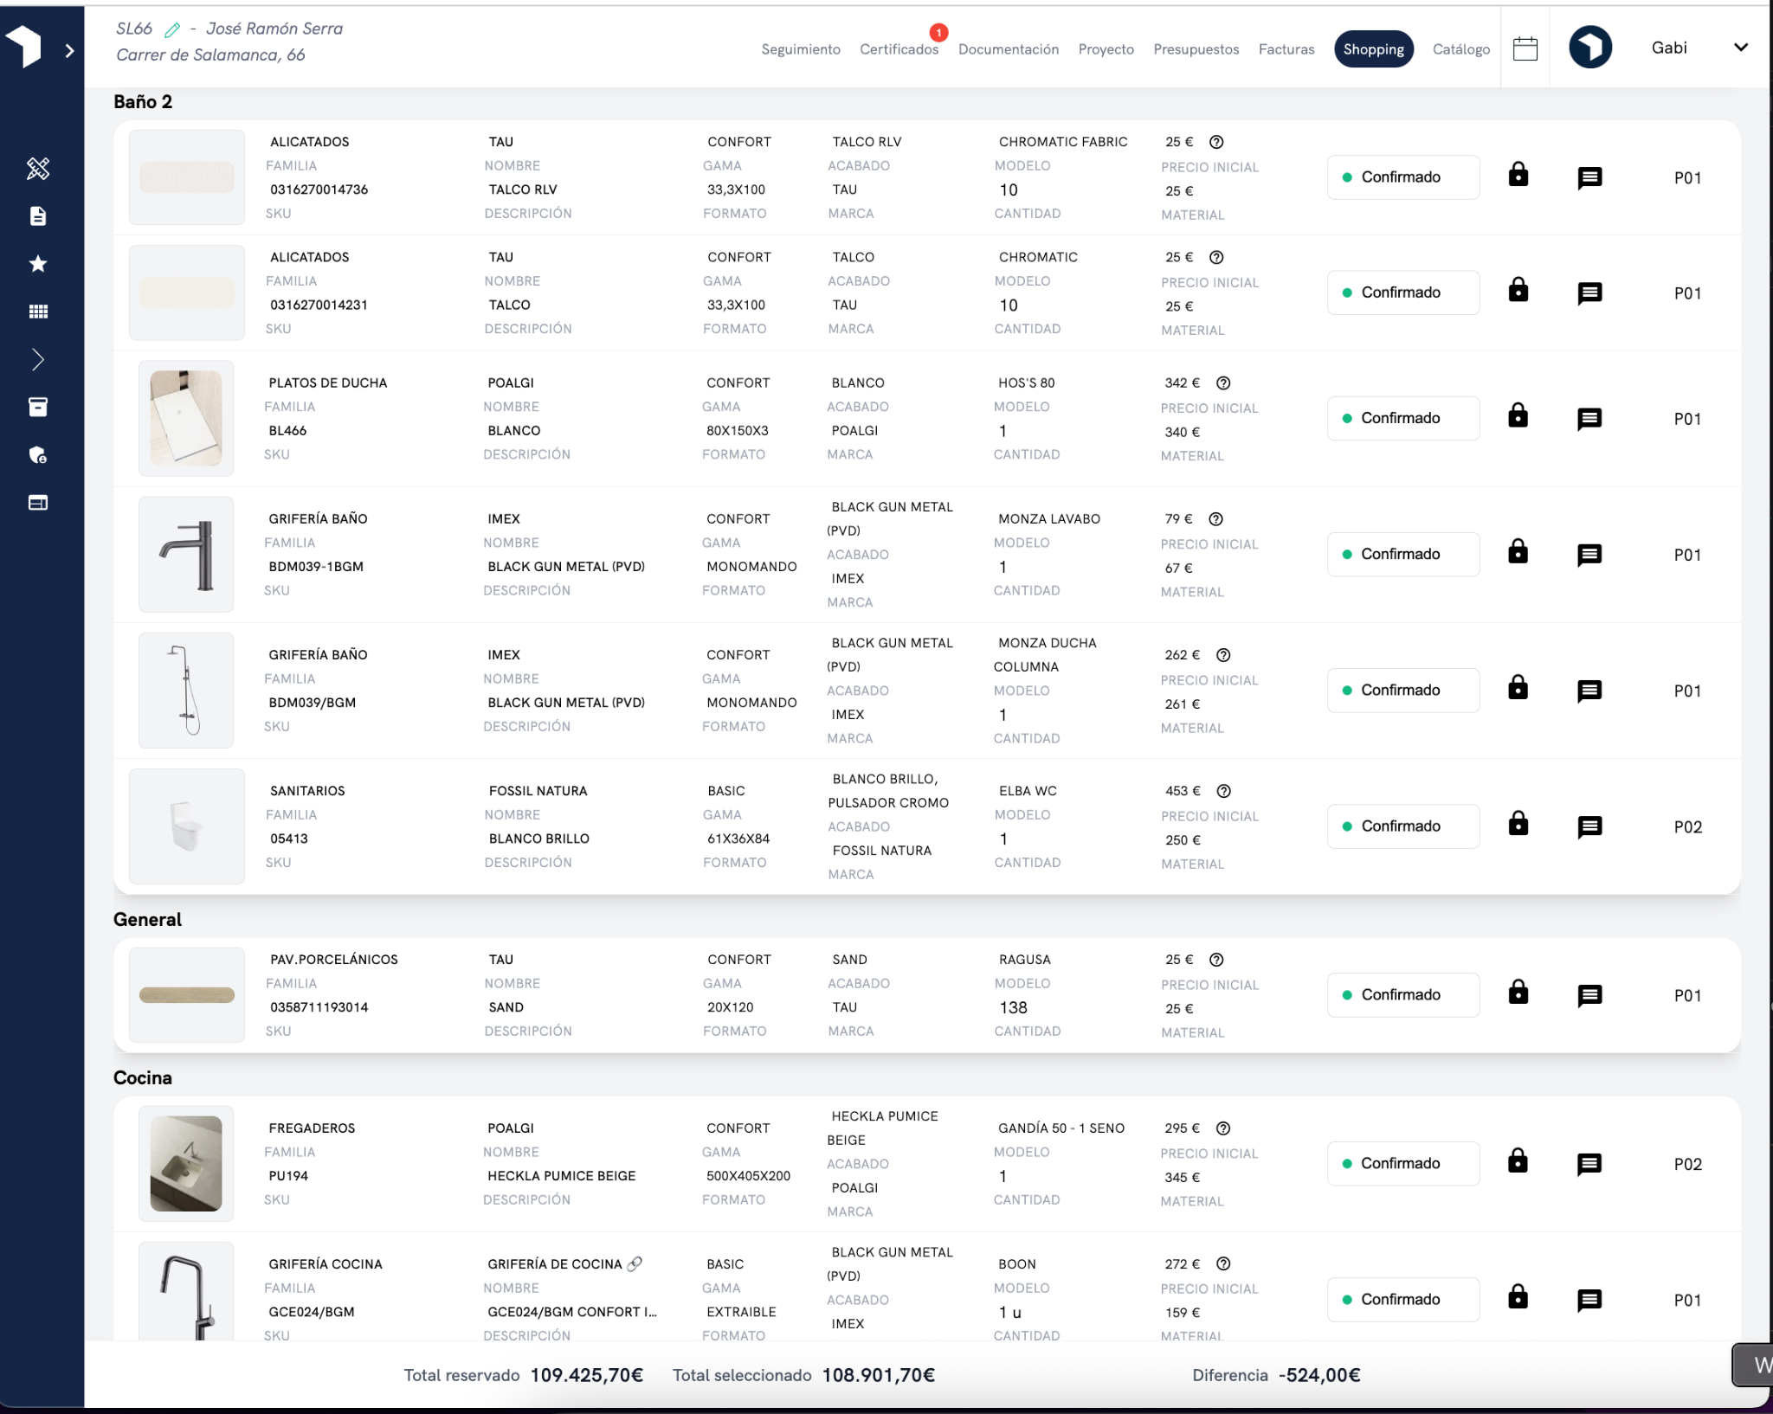
Task: Click the grid table icon in the sidebar
Action: (38, 312)
